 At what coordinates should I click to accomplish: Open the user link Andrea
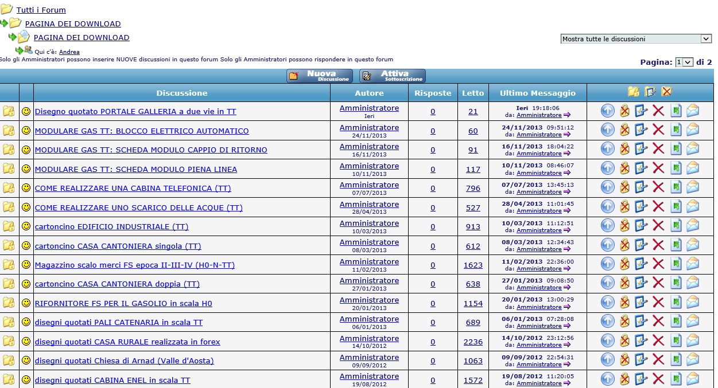(69, 52)
